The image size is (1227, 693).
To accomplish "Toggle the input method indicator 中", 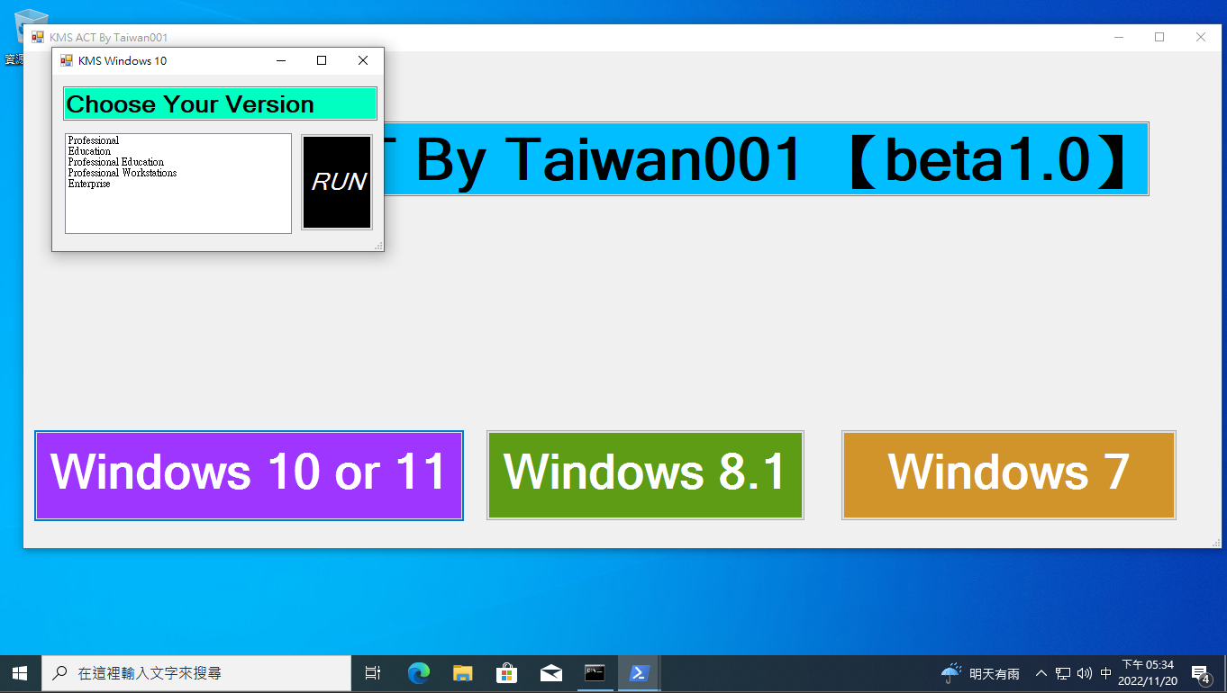I will [1106, 673].
